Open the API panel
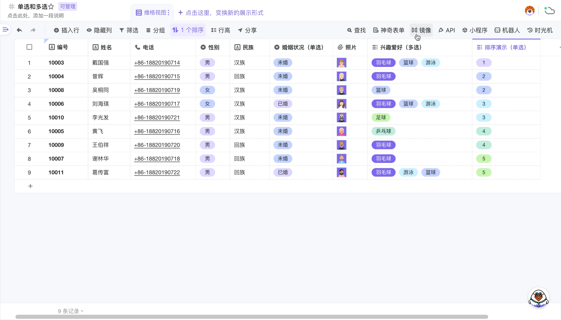Screen dimensions: 561x320 coord(447,30)
